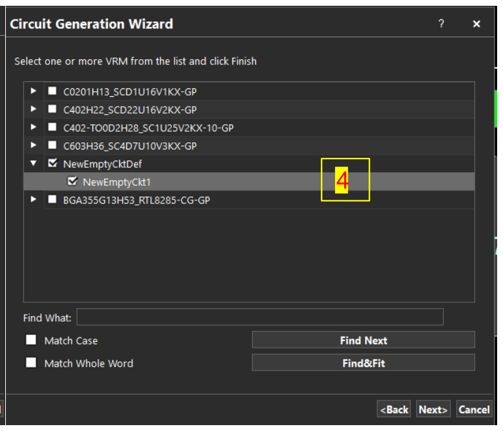Expand the C402-TO0D2H28_SC1U25V2KX-10-GP node
The height and width of the screenshot is (431, 503).
tap(33, 127)
